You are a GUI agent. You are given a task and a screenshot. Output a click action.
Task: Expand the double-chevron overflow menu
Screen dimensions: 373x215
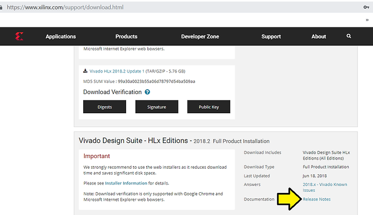[x=367, y=20]
